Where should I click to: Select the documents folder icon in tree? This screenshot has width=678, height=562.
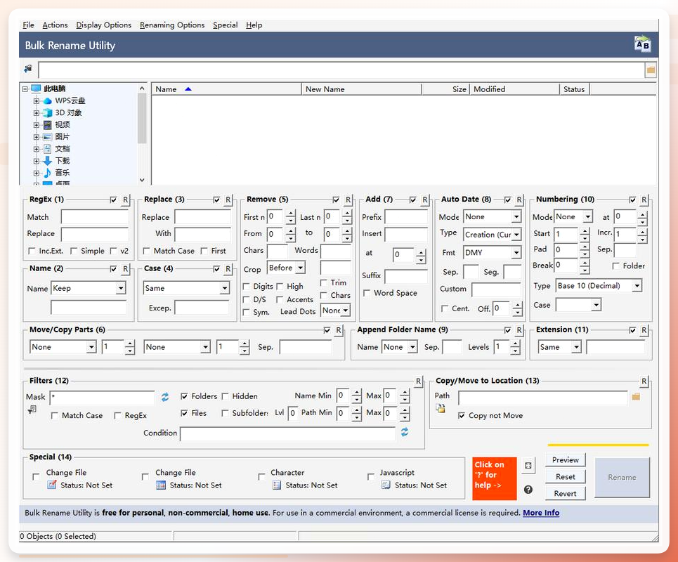pyautogui.click(x=48, y=149)
